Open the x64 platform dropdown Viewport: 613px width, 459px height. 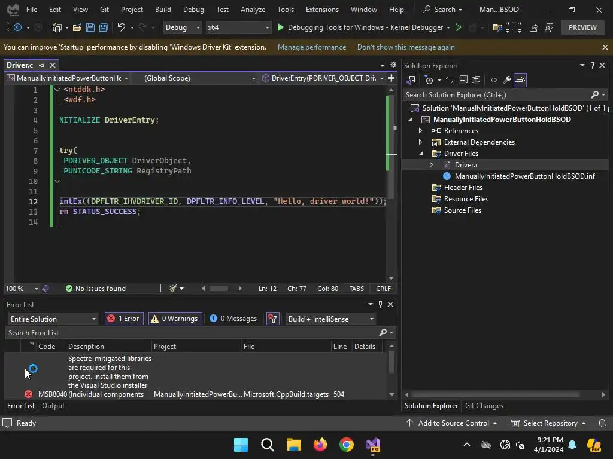click(x=238, y=27)
